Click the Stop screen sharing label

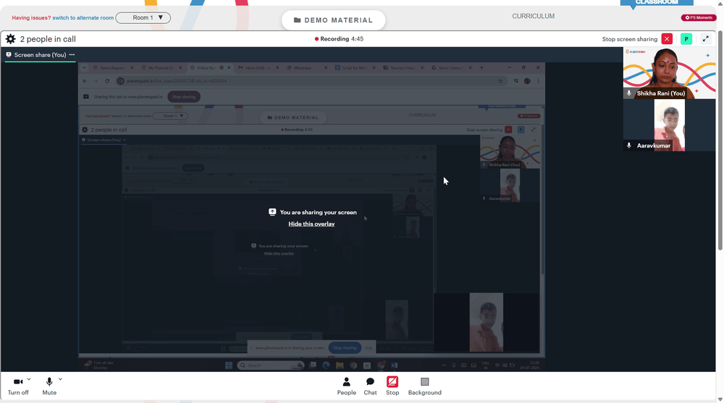point(629,39)
